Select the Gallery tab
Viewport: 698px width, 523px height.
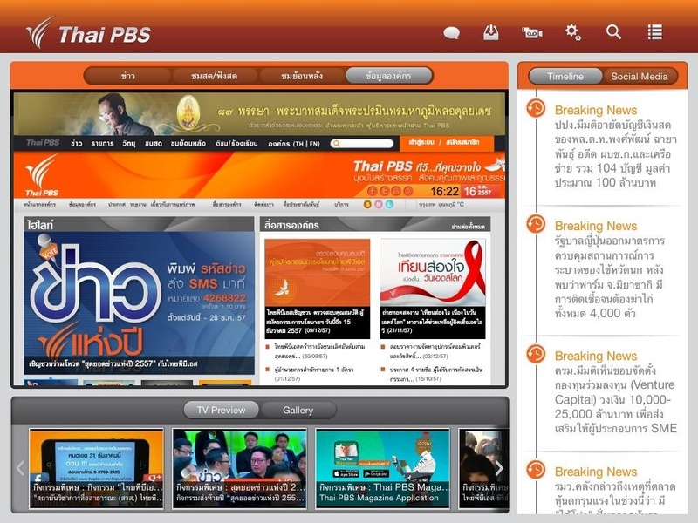[x=298, y=410]
